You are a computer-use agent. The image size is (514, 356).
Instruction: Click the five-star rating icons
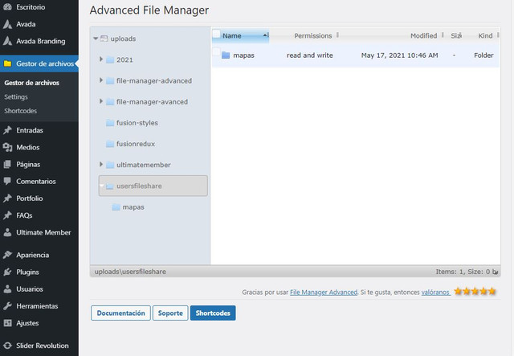(475, 292)
